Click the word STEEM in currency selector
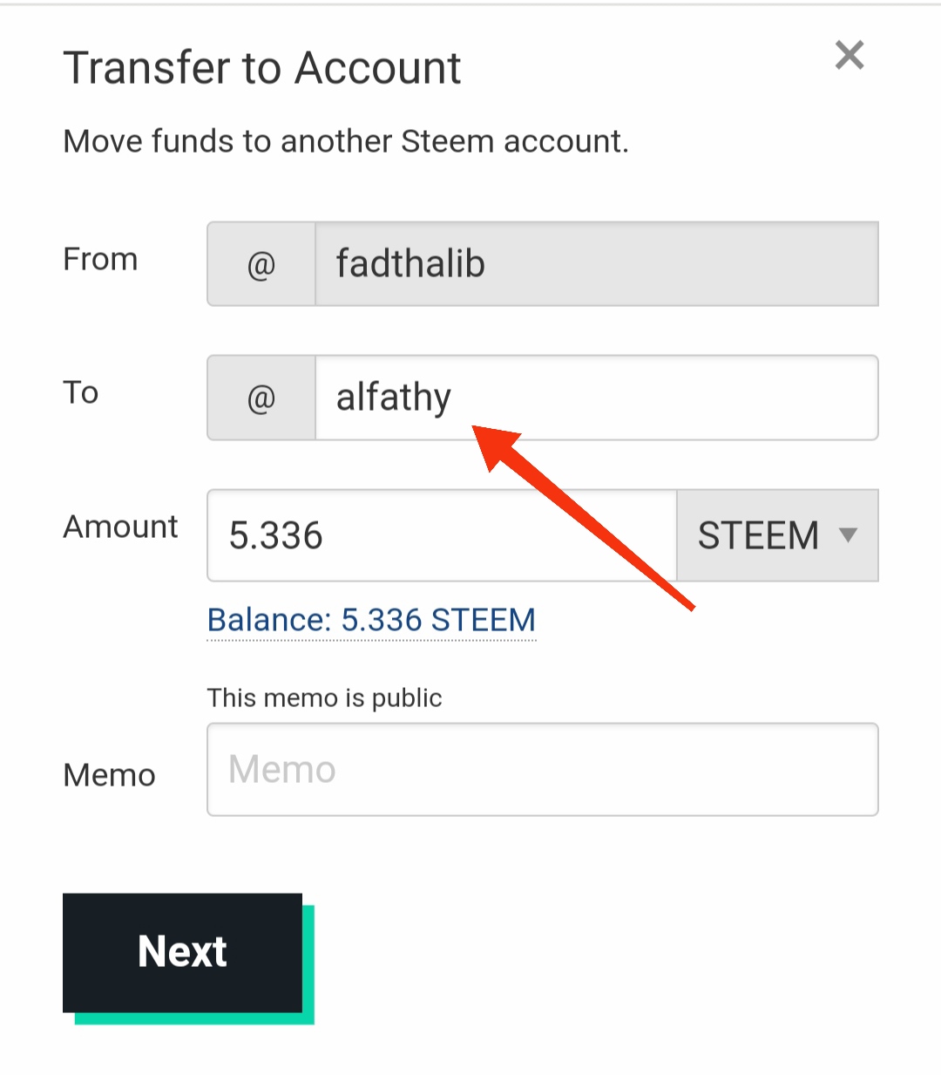This screenshot has width=941, height=1075. pos(758,535)
